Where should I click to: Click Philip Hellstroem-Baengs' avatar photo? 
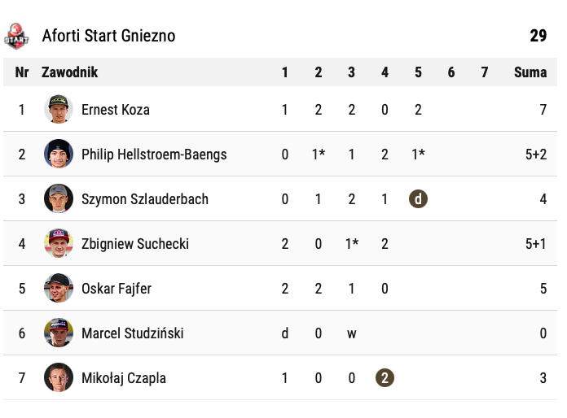tap(59, 155)
